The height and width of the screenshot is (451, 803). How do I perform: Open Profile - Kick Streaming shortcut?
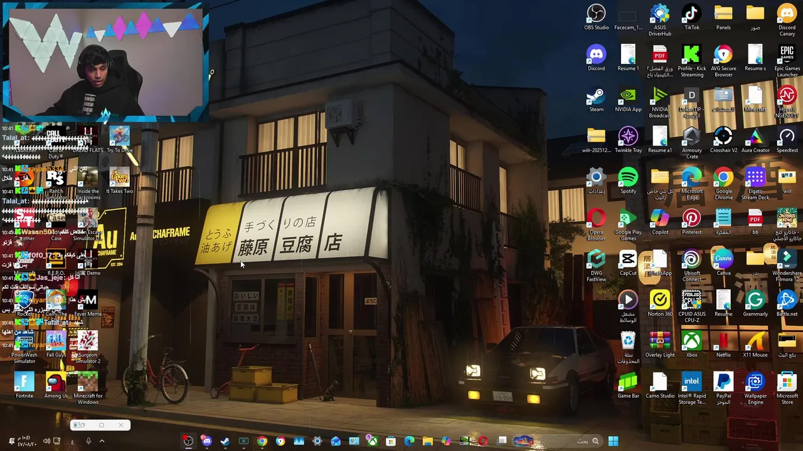[x=691, y=61]
